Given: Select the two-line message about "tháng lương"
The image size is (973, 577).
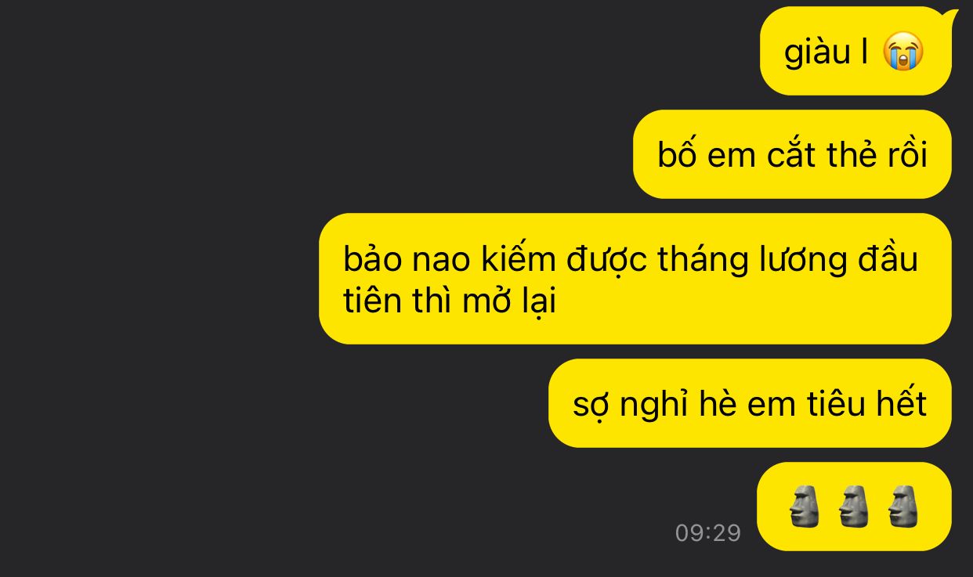Looking at the screenshot, I should point(635,279).
